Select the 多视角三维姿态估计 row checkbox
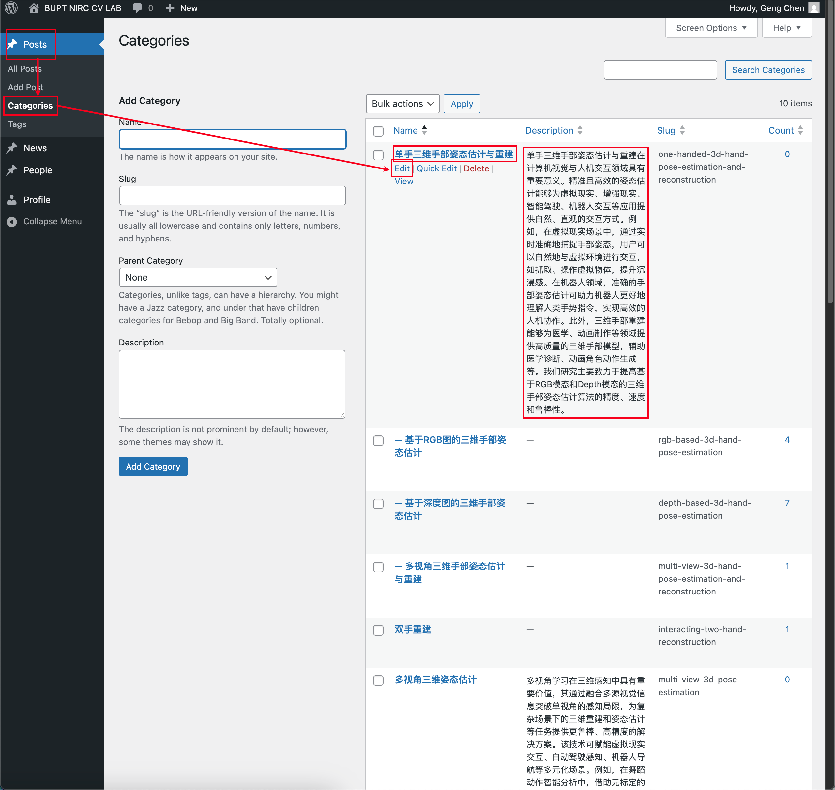Screen dimensions: 835x790 [378, 680]
